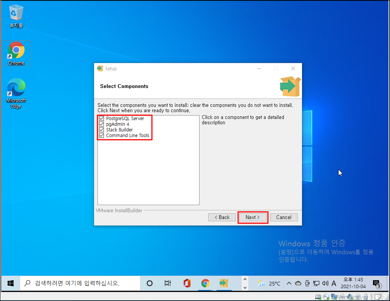Close the Setup window
The image size is (390, 301).
pyautogui.click(x=293, y=68)
